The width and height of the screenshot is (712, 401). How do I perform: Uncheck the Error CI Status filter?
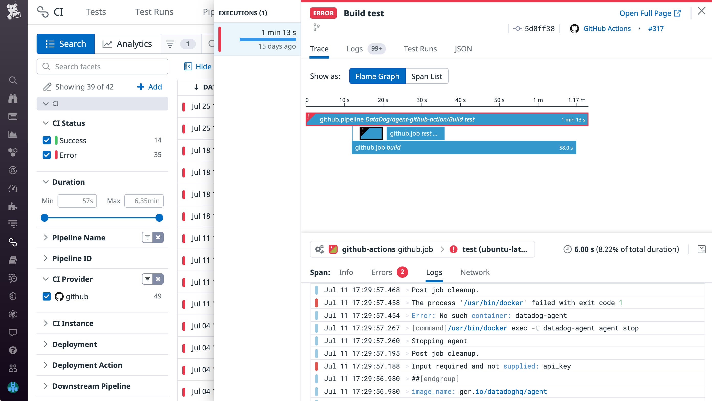point(47,155)
